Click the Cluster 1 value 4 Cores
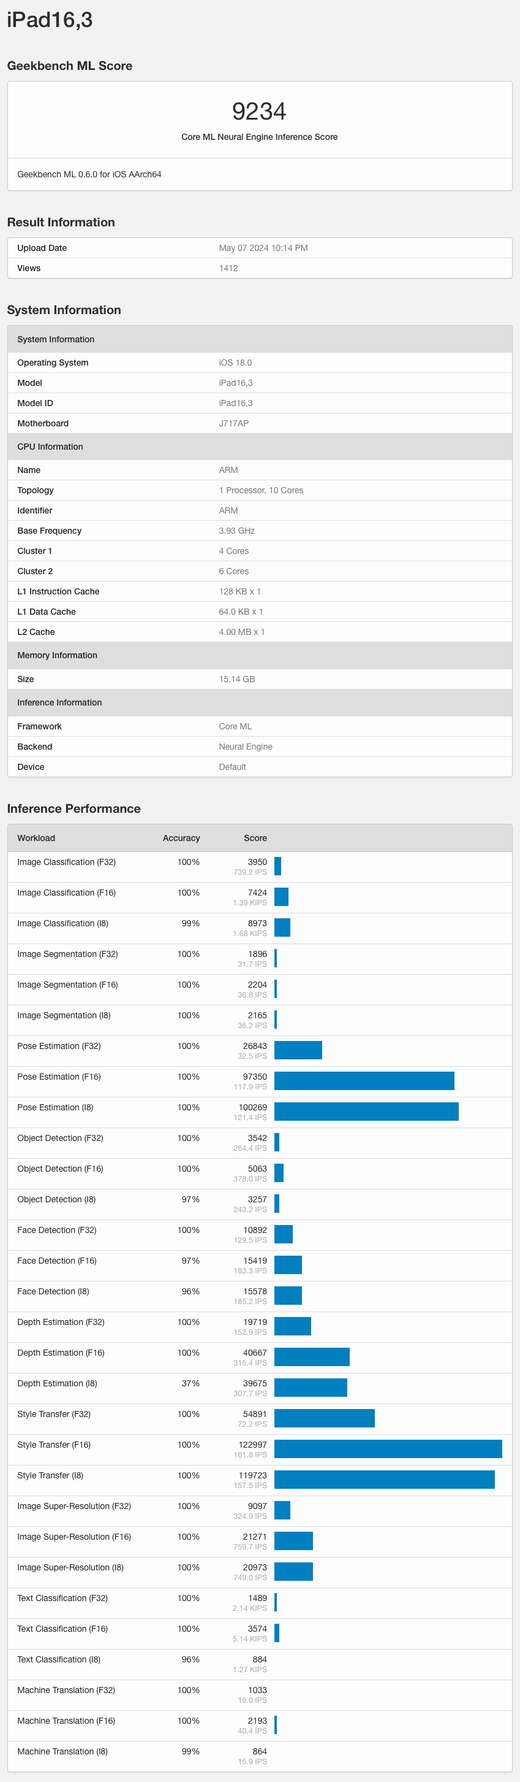 point(233,551)
